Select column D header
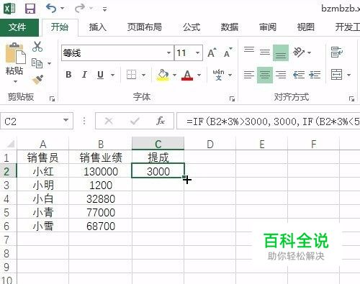Viewport: 360px width, 284px height. (x=210, y=144)
